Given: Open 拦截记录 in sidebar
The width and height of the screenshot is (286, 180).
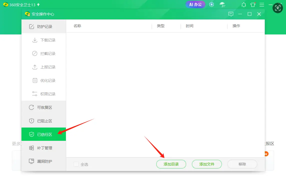Looking at the screenshot, I should click(x=48, y=53).
